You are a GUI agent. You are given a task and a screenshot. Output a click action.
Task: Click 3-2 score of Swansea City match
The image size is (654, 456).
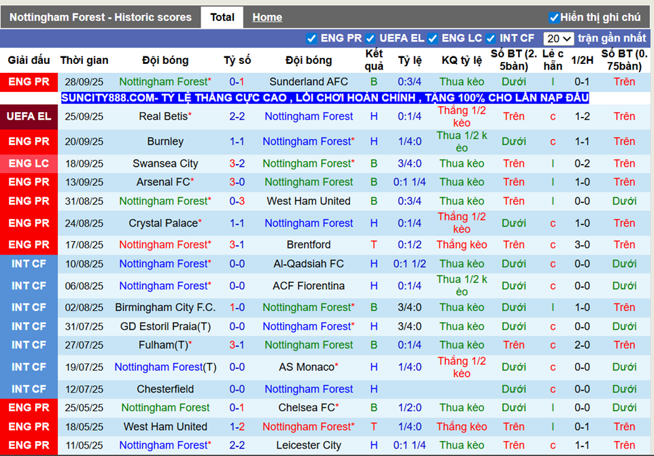pyautogui.click(x=237, y=164)
